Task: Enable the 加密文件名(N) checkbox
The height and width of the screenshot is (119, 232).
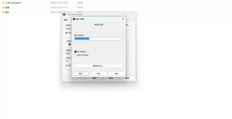Action: (x=75, y=55)
